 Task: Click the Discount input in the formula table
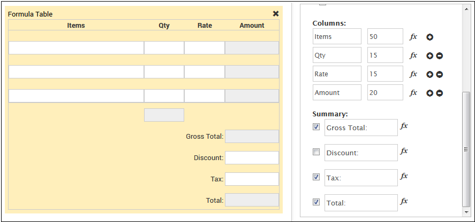(x=252, y=158)
